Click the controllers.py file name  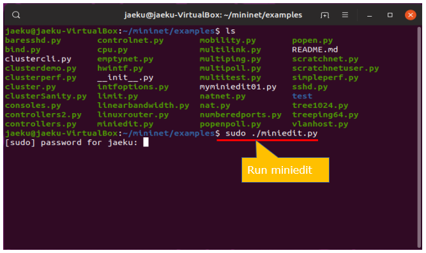[41, 124]
